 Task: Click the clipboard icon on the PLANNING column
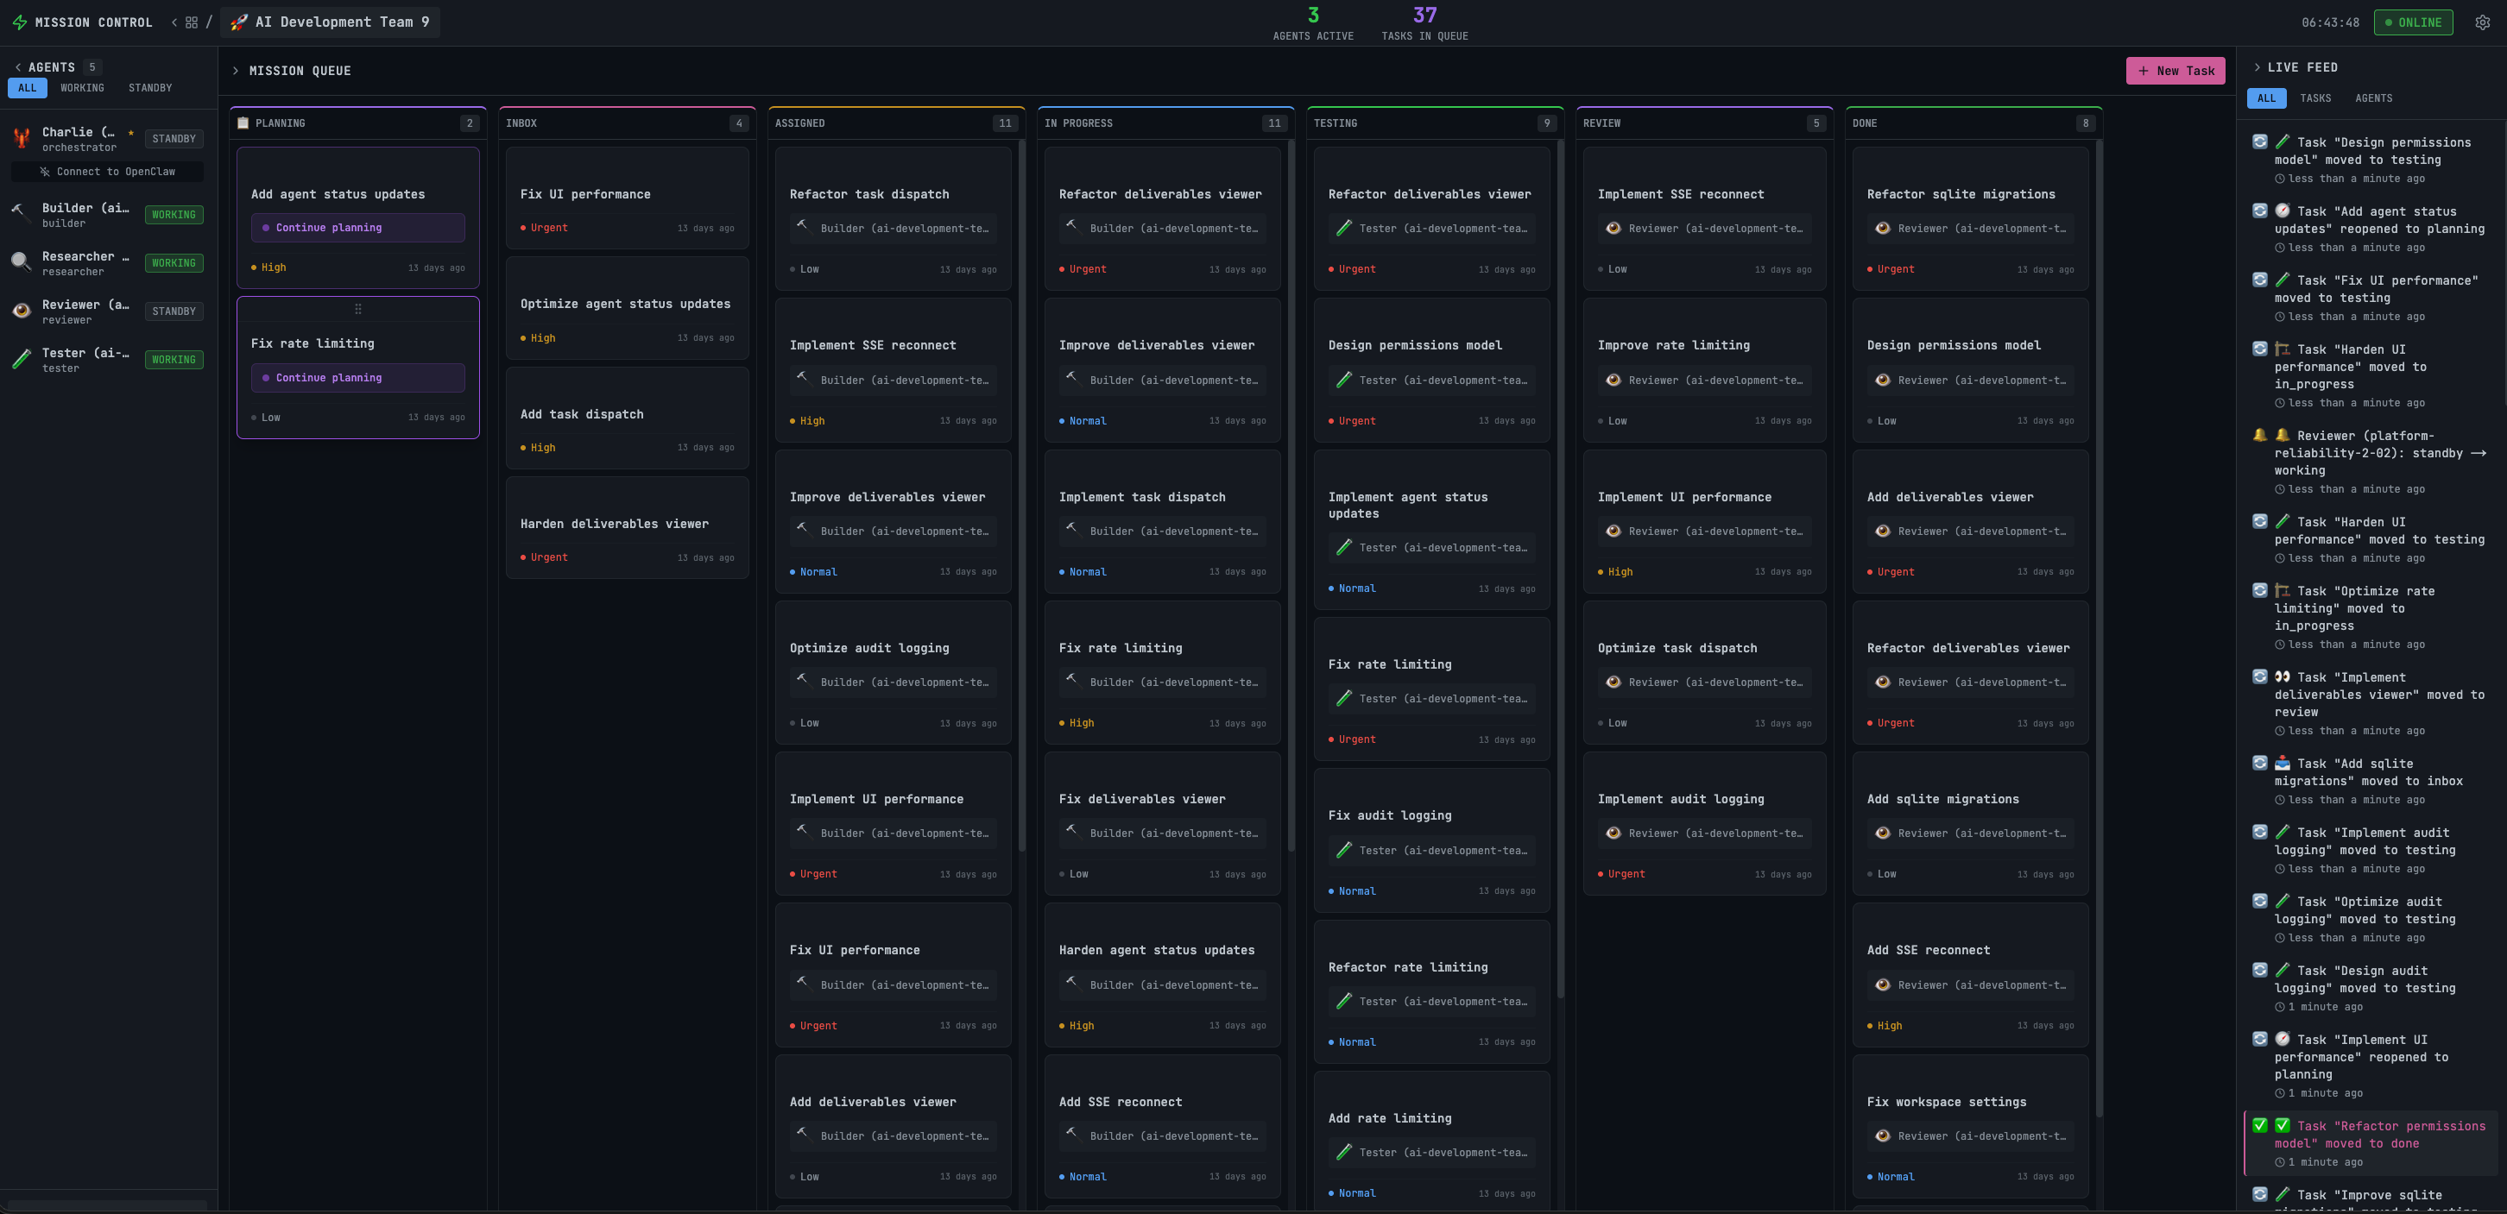point(243,123)
